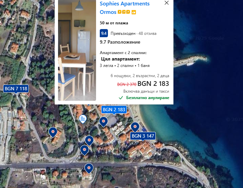Click the large BGN 2 183 price in the card
243x188 pixels.
pyautogui.click(x=153, y=84)
